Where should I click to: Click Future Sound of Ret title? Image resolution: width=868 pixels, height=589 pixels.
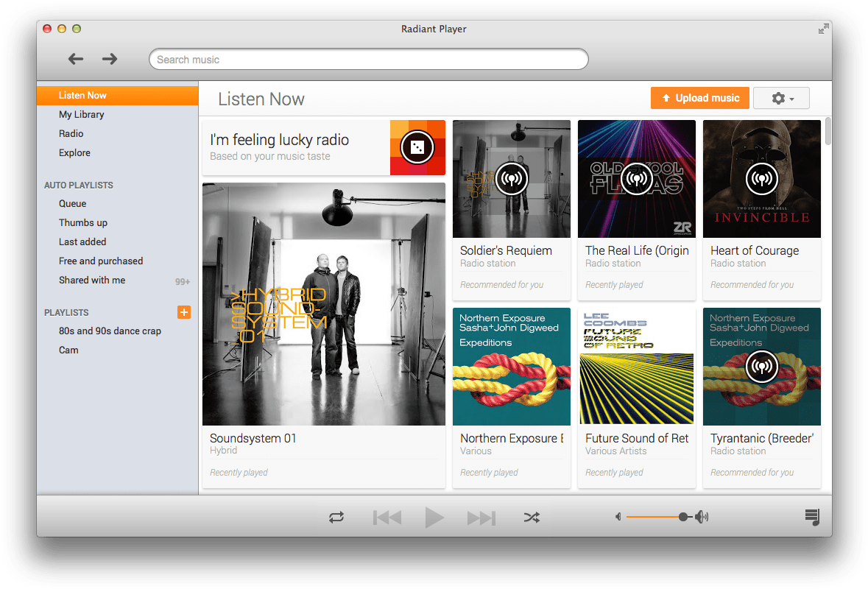(x=637, y=438)
